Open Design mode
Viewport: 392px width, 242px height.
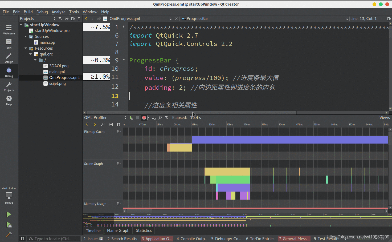coord(9,58)
